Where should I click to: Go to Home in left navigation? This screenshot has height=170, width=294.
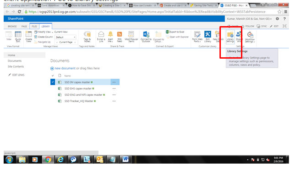[x=11, y=55]
